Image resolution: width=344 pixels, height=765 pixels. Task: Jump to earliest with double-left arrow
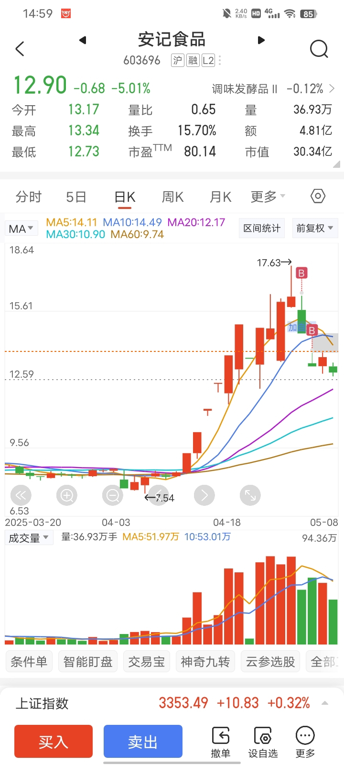click(21, 495)
